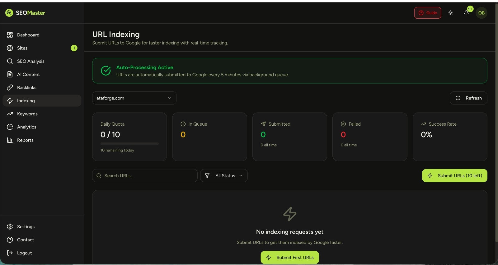Open the red Guide button
The width and height of the screenshot is (498, 265).
pos(428,13)
